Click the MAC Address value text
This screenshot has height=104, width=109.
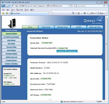(51, 73)
